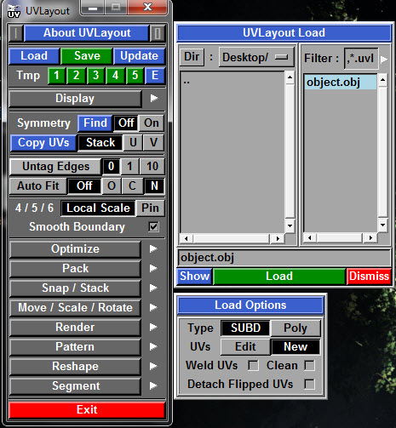Select Auto Fit N option
Screen dimensions: 396x428
[x=154, y=186]
